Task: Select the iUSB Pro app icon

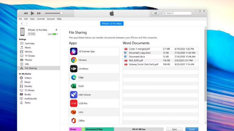Action: click(74, 103)
